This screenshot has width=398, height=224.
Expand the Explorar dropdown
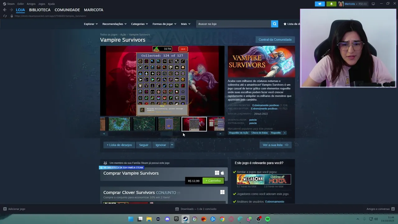click(91, 24)
